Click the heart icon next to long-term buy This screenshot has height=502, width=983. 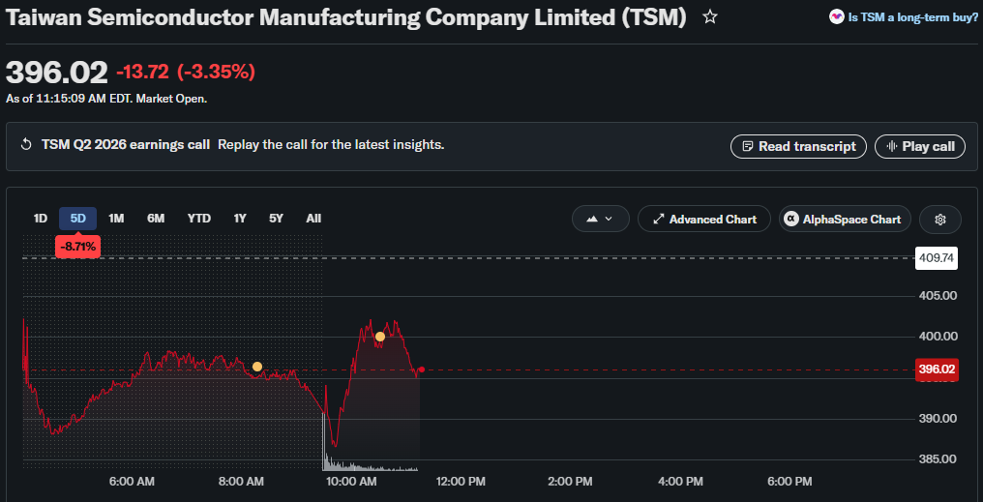(836, 16)
